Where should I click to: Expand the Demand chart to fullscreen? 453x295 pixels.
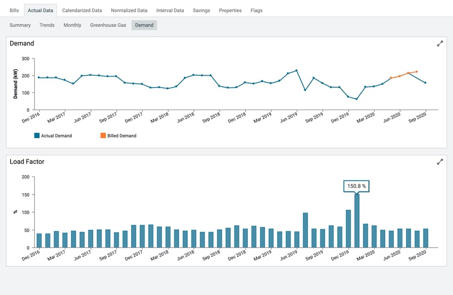tap(440, 44)
